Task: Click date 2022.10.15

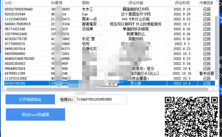Action: click(182, 74)
